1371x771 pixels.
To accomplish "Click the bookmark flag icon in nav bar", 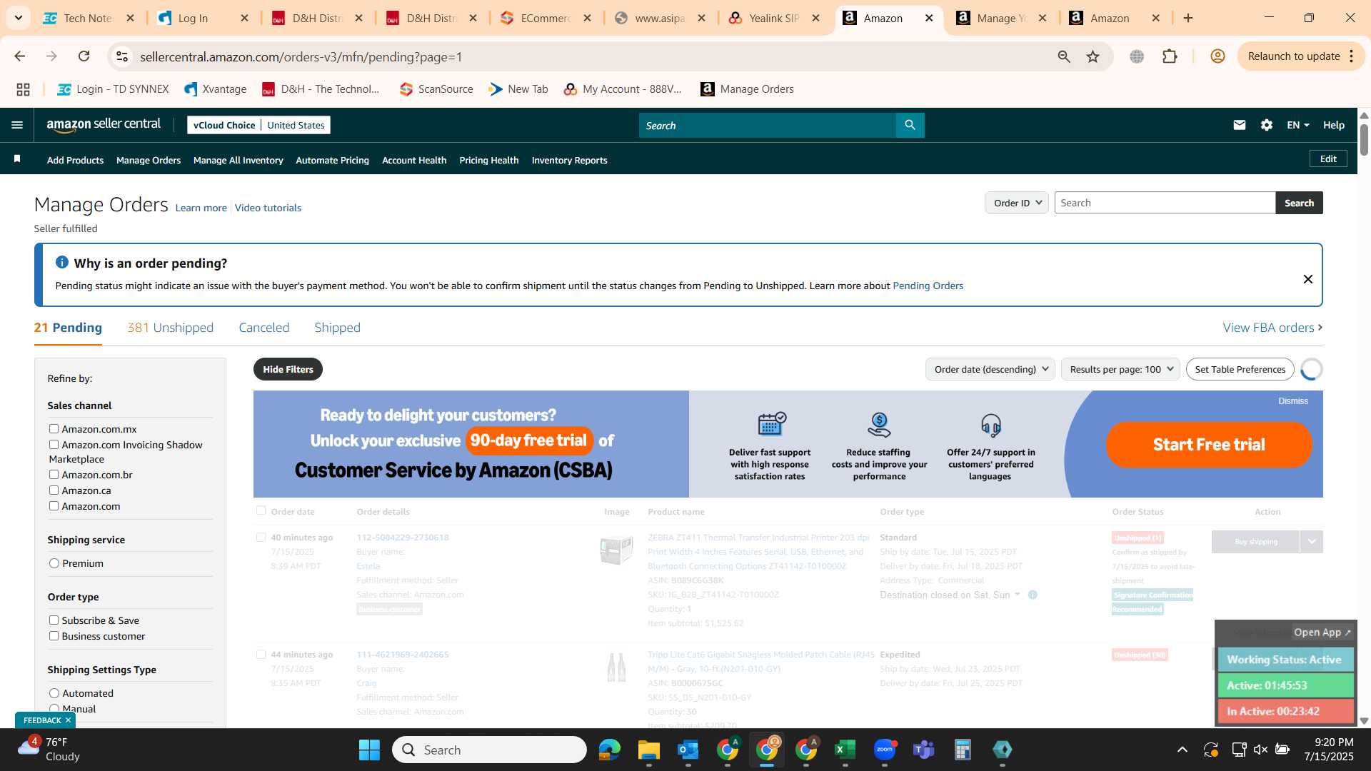I will pyautogui.click(x=17, y=158).
